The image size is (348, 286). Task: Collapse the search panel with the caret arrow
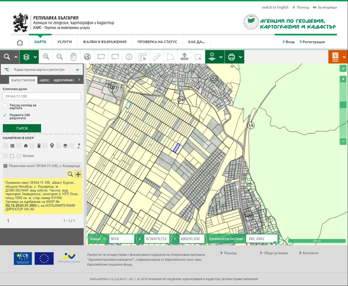[x=16, y=57]
